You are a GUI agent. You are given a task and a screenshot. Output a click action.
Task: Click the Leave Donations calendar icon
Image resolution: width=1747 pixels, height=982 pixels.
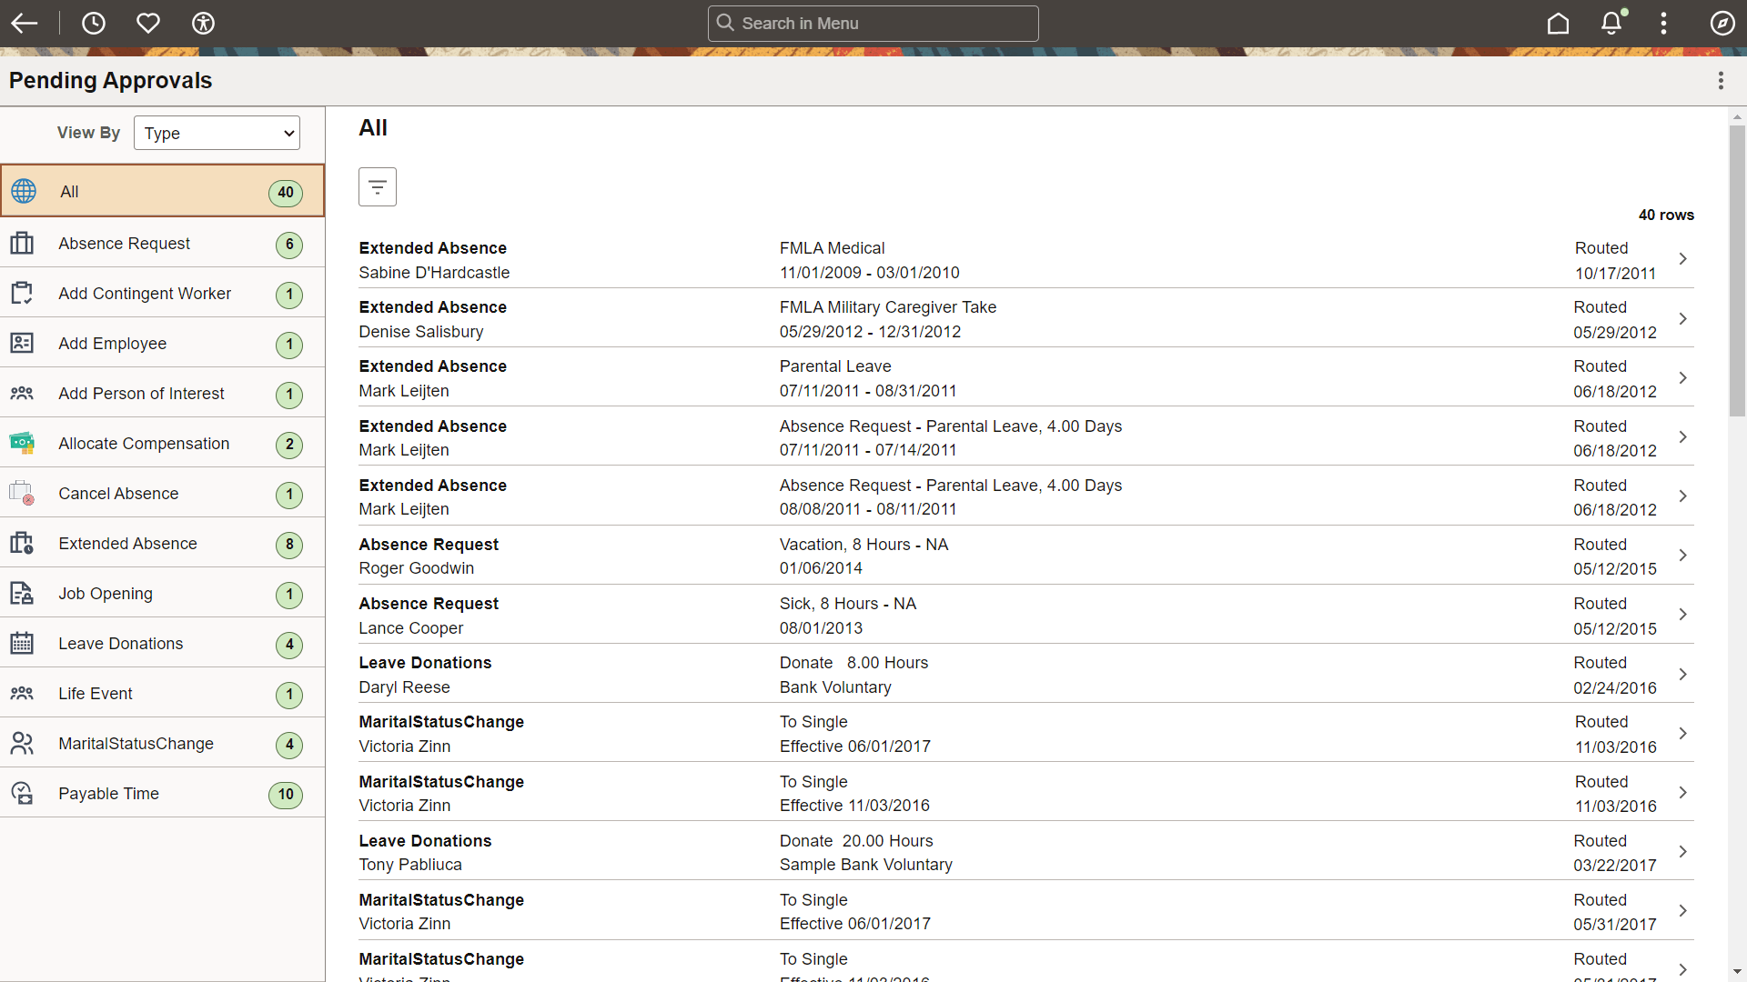click(22, 643)
